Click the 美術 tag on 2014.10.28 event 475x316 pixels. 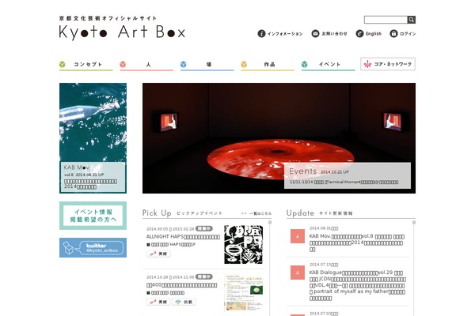click(x=159, y=302)
